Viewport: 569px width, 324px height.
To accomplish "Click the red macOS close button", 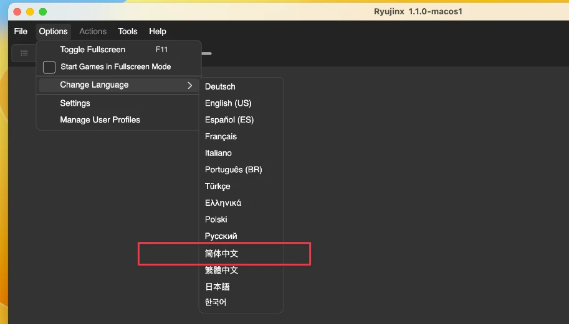I will (x=17, y=12).
